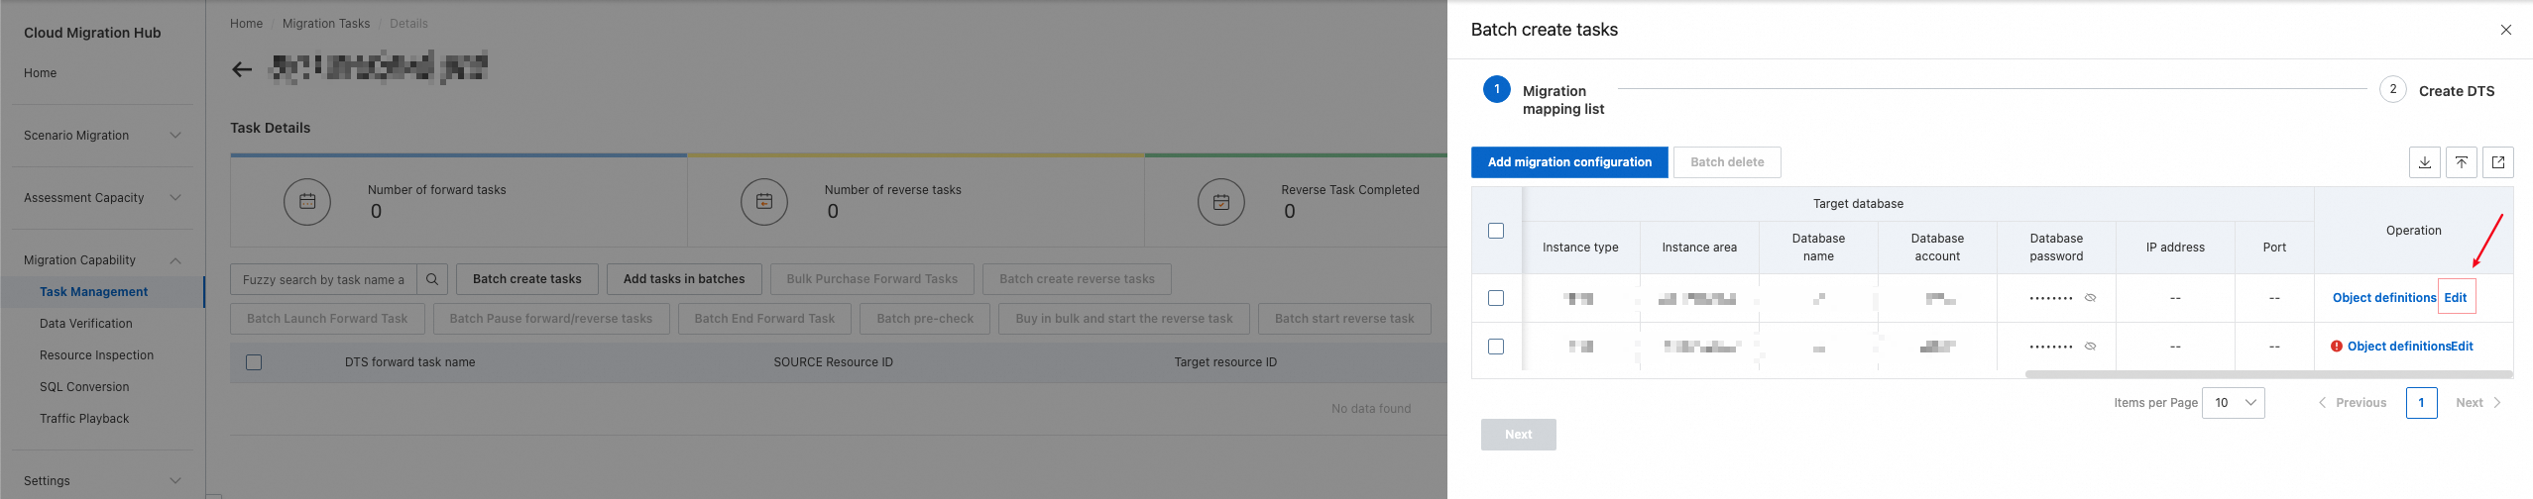
Task: Click Home breadcrumb link
Action: coord(247,24)
